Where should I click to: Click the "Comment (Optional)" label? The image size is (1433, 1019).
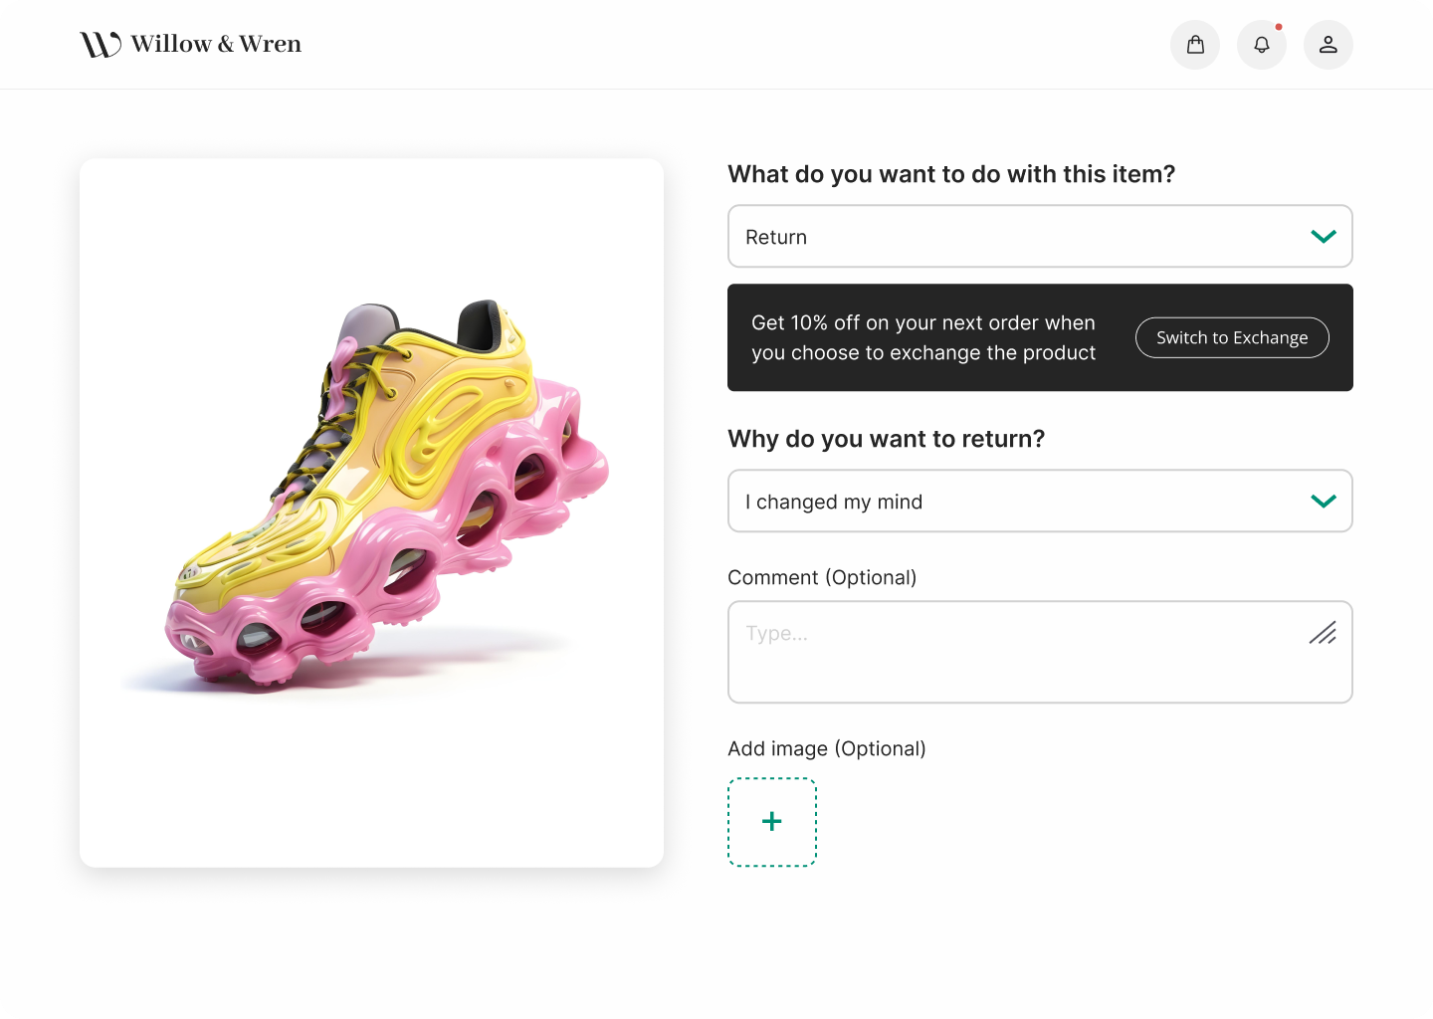[822, 578]
